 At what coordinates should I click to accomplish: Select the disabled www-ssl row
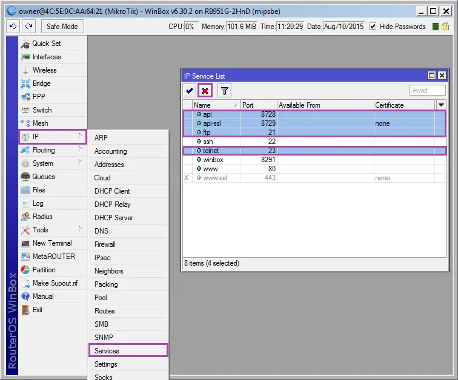(314, 178)
